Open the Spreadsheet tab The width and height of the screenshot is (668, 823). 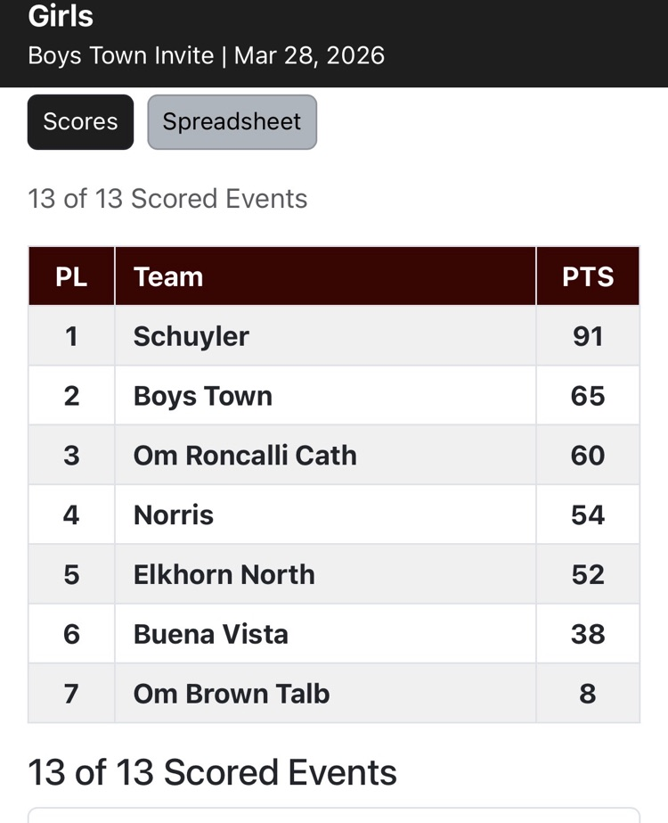pos(232,122)
